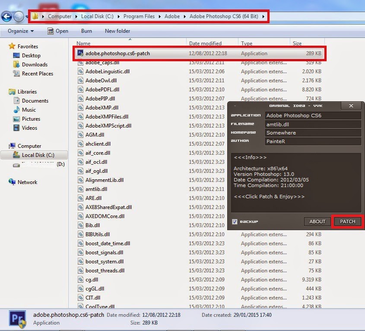The width and height of the screenshot is (365, 331).
Task: Click the adobe.photoshop.cs6-patch application icon
Action: pyautogui.click(x=80, y=53)
